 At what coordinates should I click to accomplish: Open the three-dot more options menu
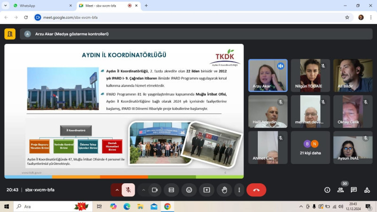point(239,190)
